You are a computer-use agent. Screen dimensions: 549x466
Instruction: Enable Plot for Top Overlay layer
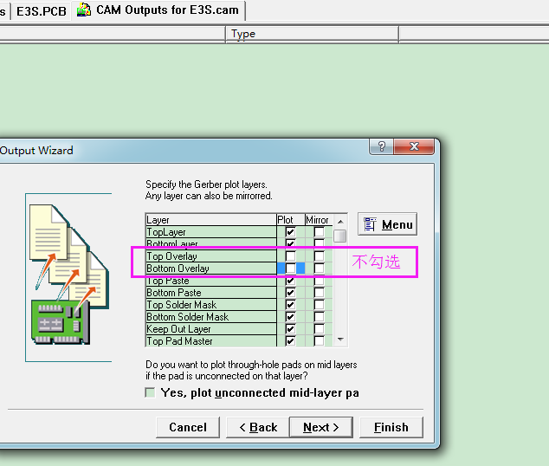(290, 256)
